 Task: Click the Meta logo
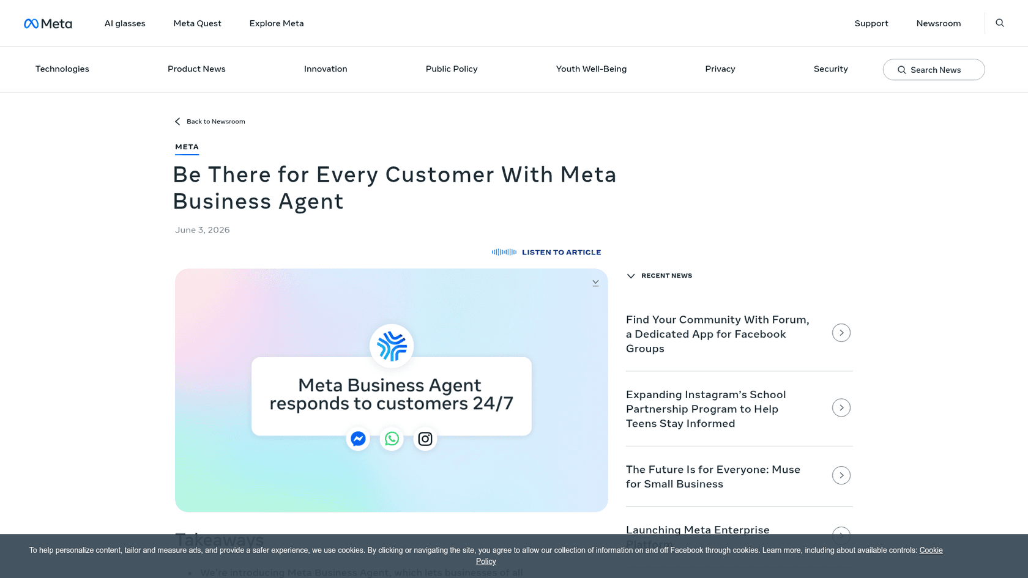click(x=48, y=23)
